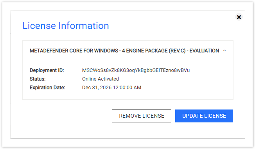Viewport: 255px width, 149px height.
Task: Click the Status label
Action: click(x=38, y=79)
